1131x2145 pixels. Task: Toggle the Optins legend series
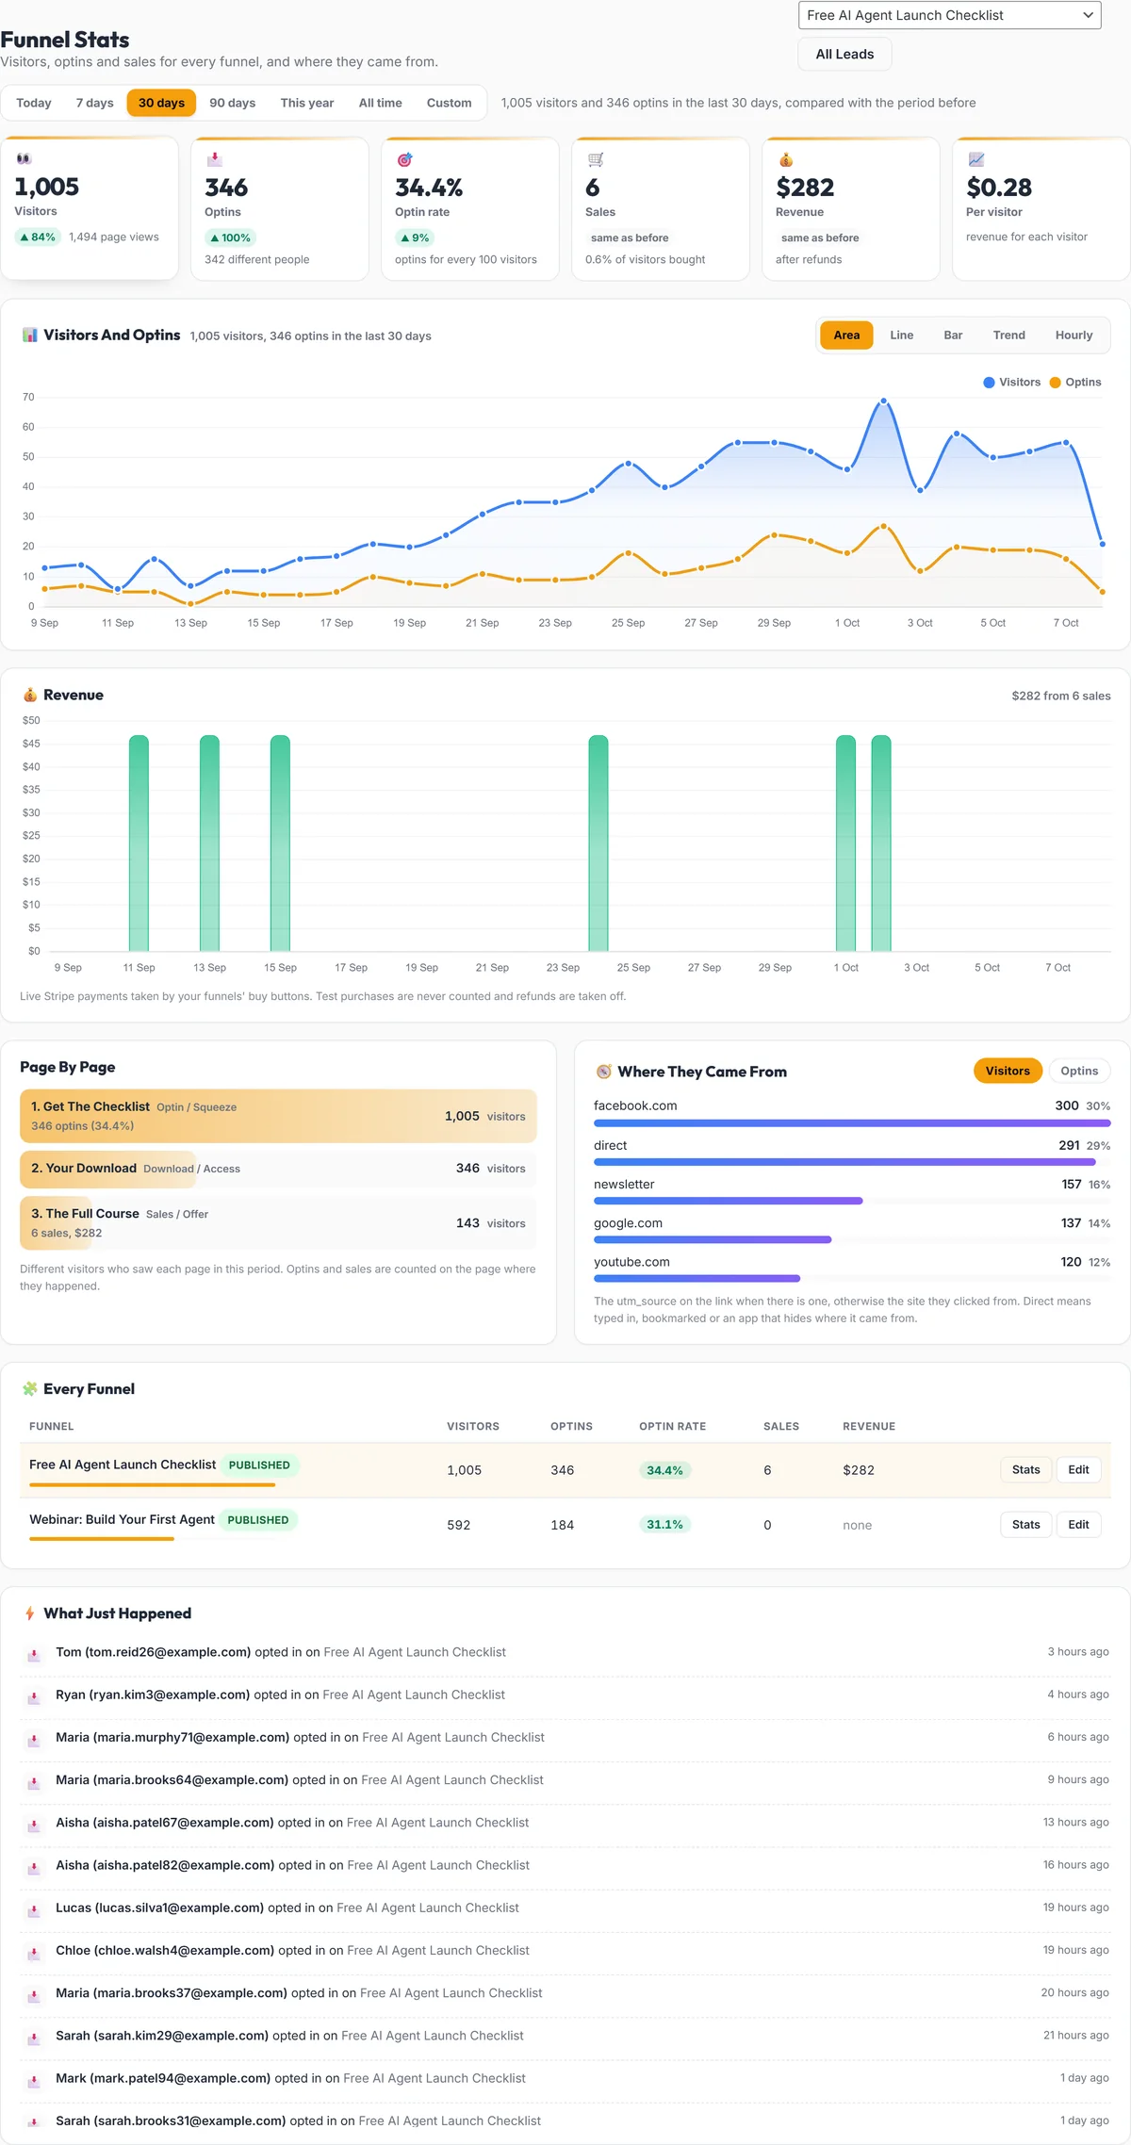coord(1075,382)
